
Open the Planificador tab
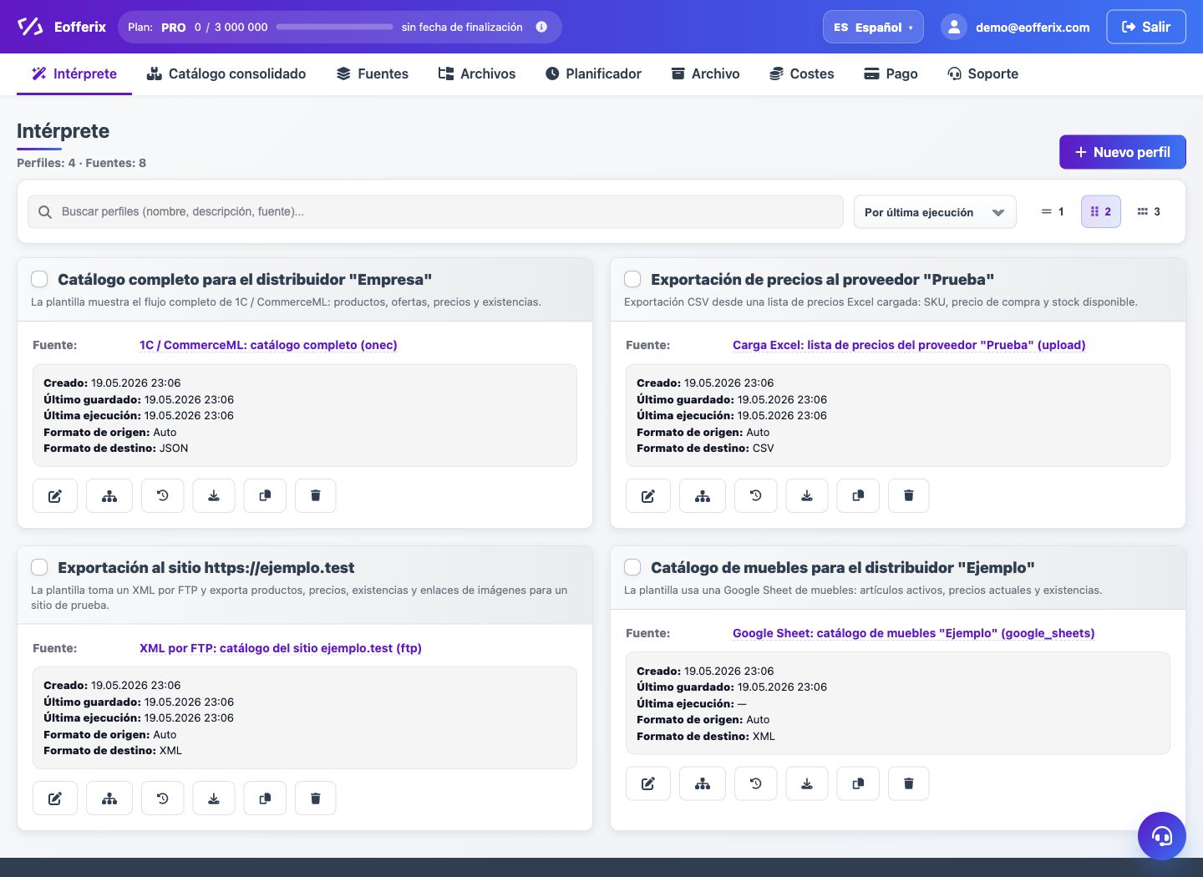click(593, 74)
